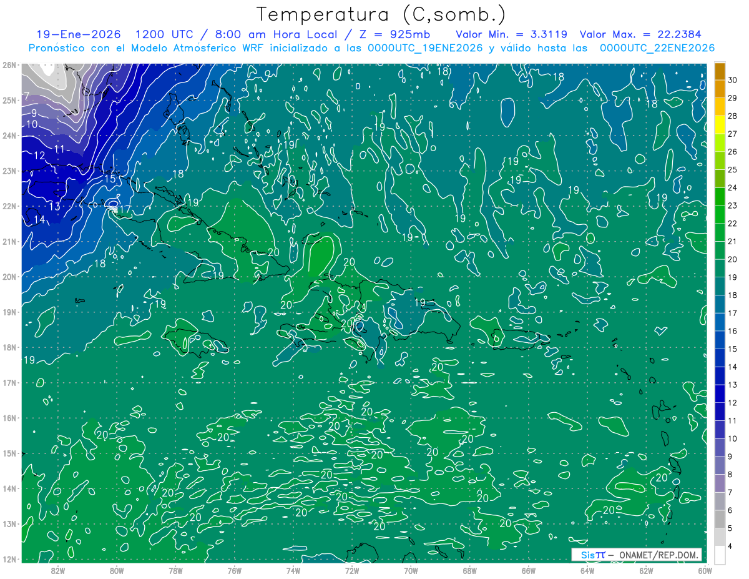The width and height of the screenshot is (749, 579).
Task: Click the "76W" longitude axis label
Action: pos(235,570)
